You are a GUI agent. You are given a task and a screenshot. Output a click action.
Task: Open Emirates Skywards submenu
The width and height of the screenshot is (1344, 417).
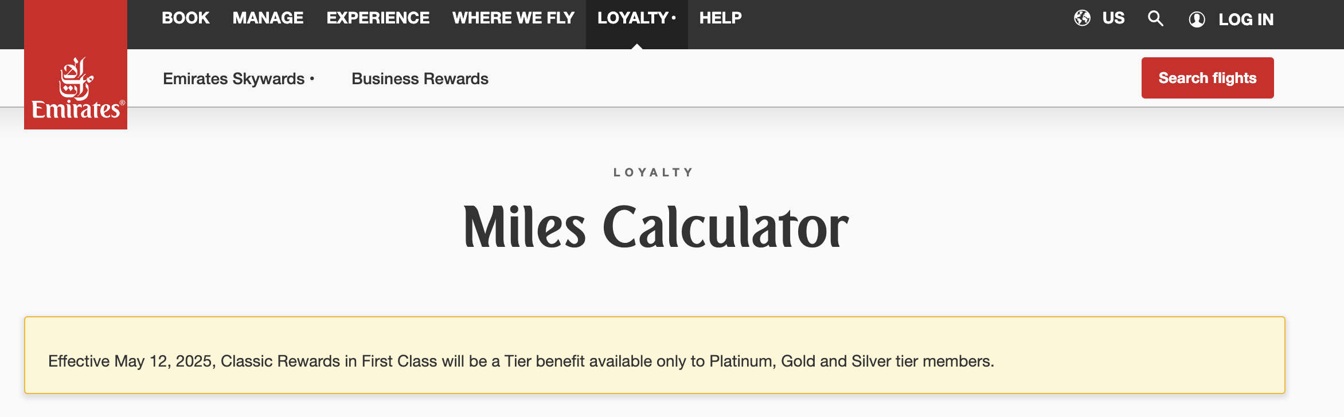233,78
